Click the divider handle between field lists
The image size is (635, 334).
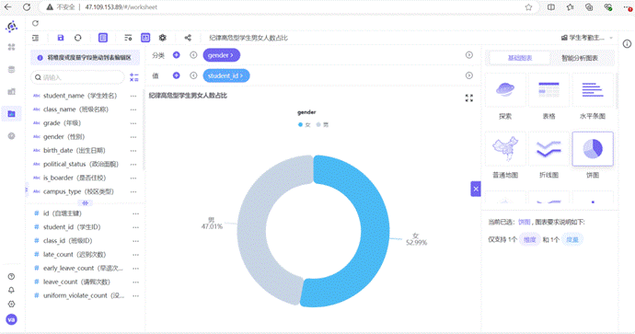coord(85,202)
